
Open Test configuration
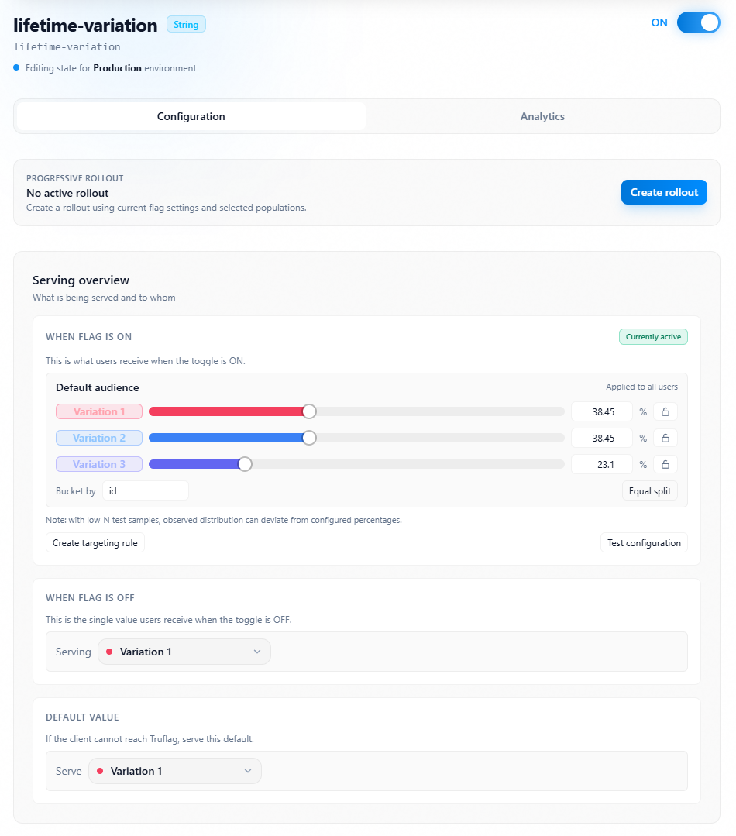point(644,543)
